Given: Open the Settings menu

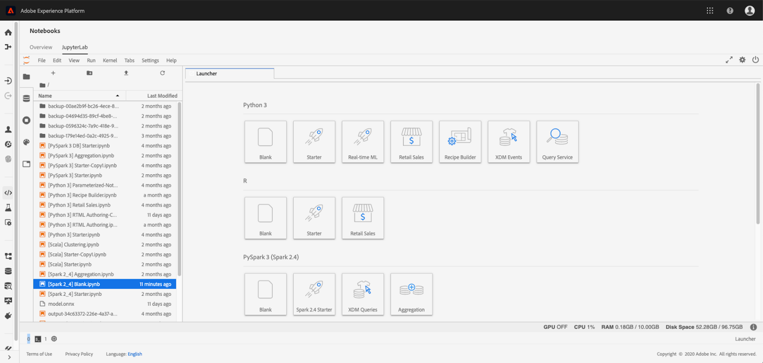Looking at the screenshot, I should [x=150, y=60].
